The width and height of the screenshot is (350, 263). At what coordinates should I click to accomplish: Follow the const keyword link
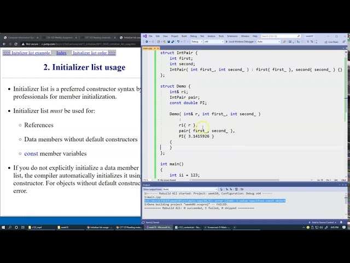coord(31,153)
